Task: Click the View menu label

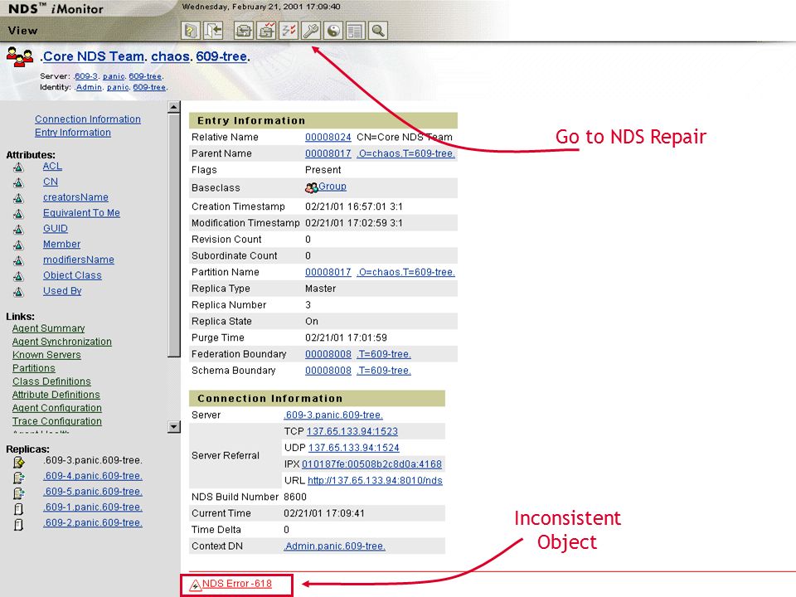Action: 23,31
